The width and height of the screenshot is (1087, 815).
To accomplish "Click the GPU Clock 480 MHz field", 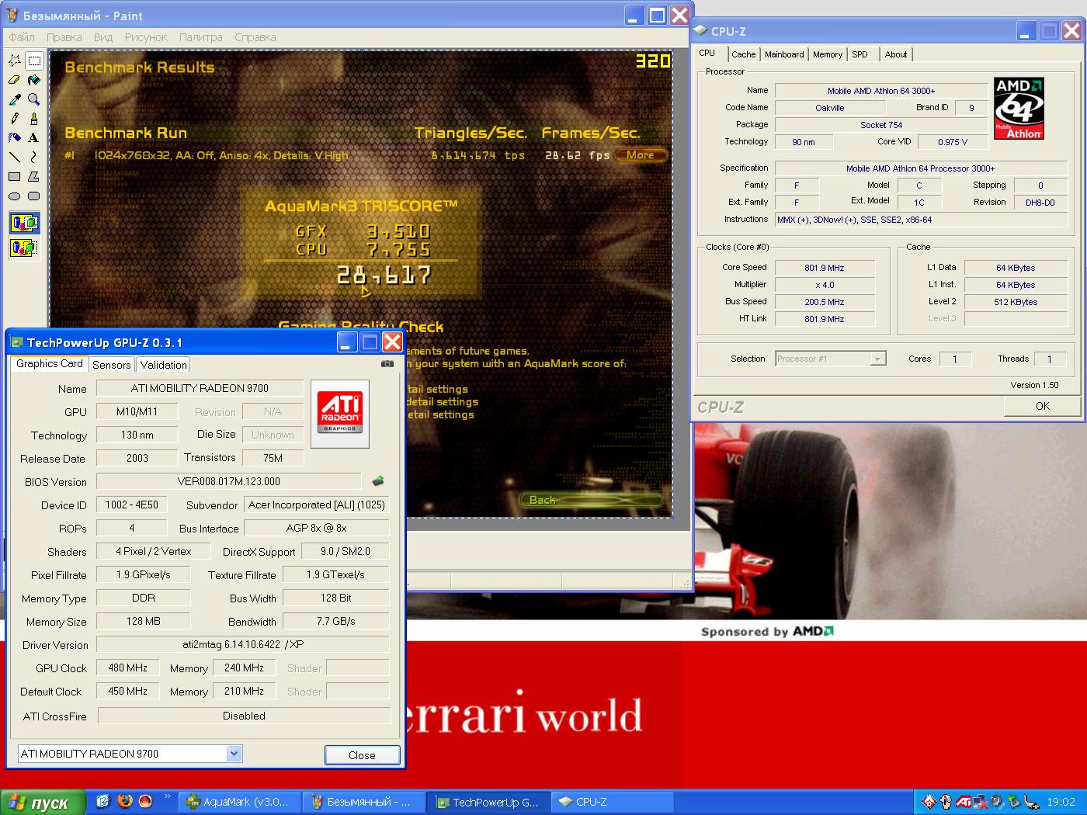I will click(x=128, y=668).
